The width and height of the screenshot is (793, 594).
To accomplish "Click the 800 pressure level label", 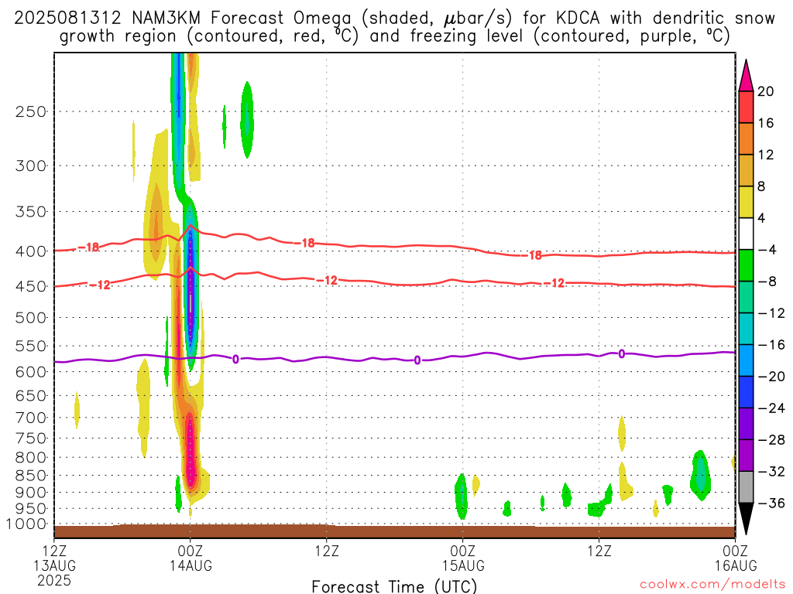I will point(31,458).
